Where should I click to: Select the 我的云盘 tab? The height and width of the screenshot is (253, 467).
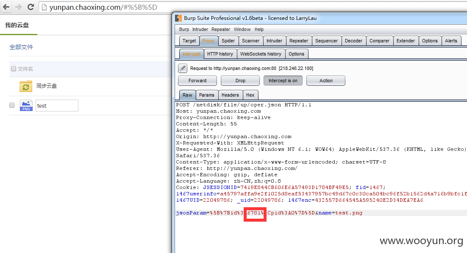coord(17,25)
